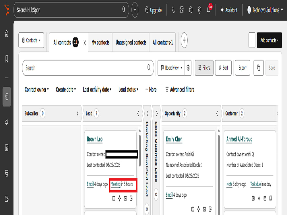Image resolution: width=287 pixels, height=215 pixels.
Task: Click into the Search HubSpot field
Action: click(71, 10)
